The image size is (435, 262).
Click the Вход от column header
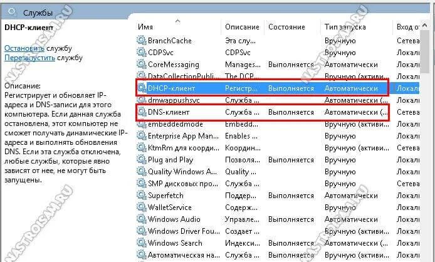(408, 27)
